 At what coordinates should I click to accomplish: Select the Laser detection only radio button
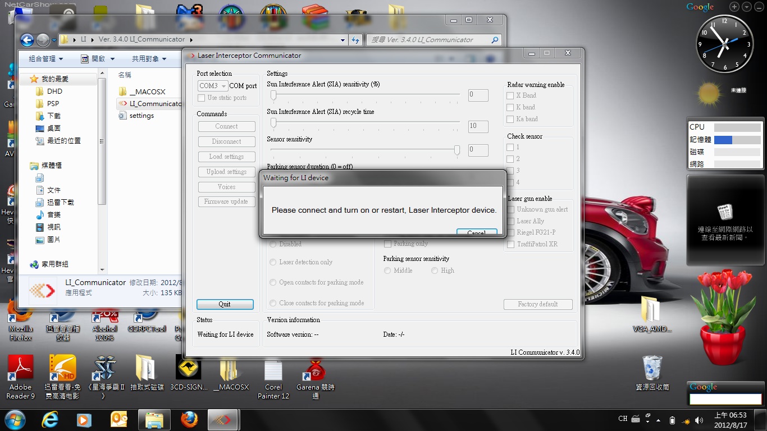pos(273,262)
